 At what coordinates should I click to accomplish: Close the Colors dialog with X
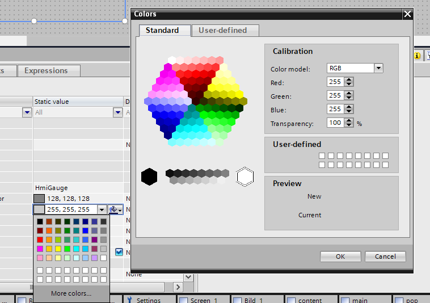point(407,14)
